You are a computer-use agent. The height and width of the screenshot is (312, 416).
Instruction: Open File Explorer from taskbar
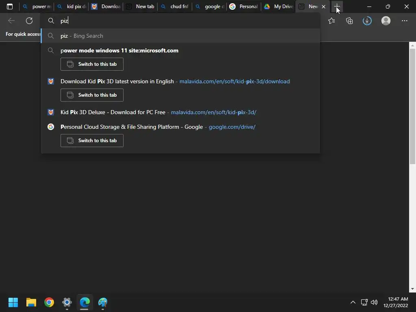tap(31, 302)
